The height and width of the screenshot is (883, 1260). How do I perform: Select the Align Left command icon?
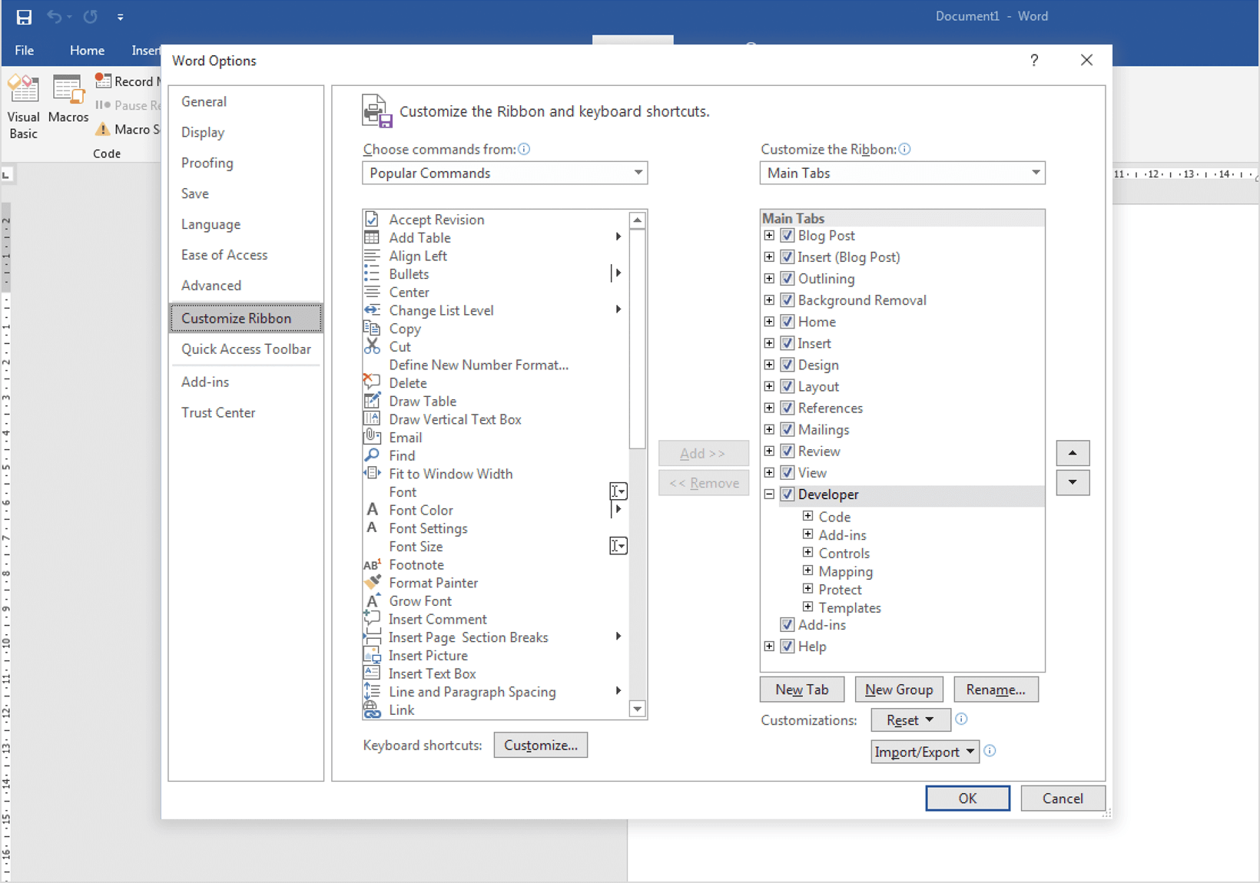coord(372,256)
